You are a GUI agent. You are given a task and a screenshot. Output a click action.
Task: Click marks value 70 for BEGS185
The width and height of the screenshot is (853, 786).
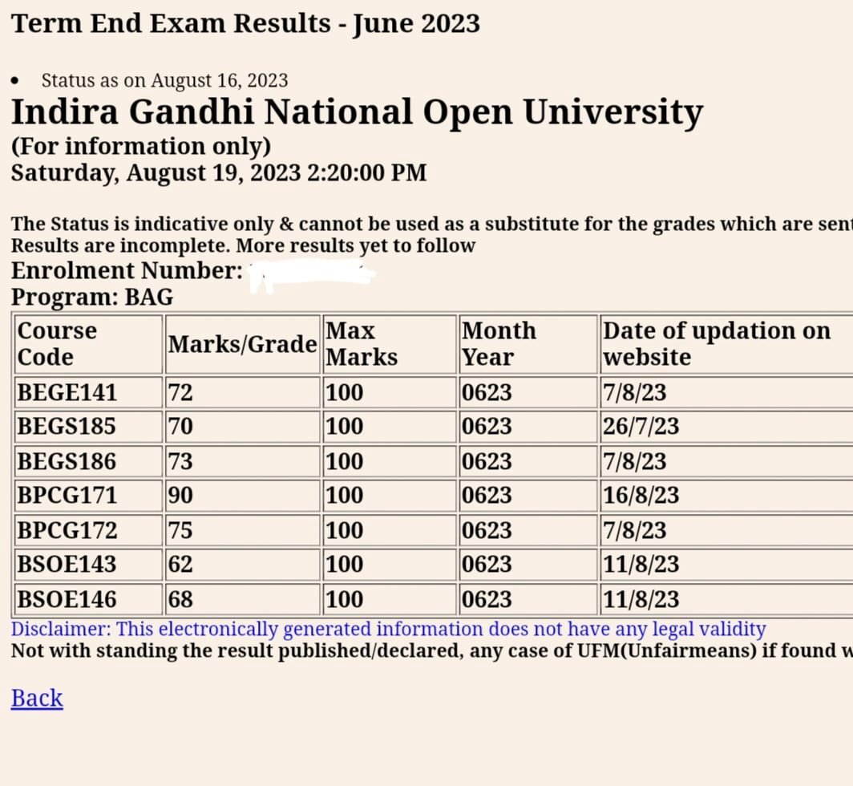(180, 426)
